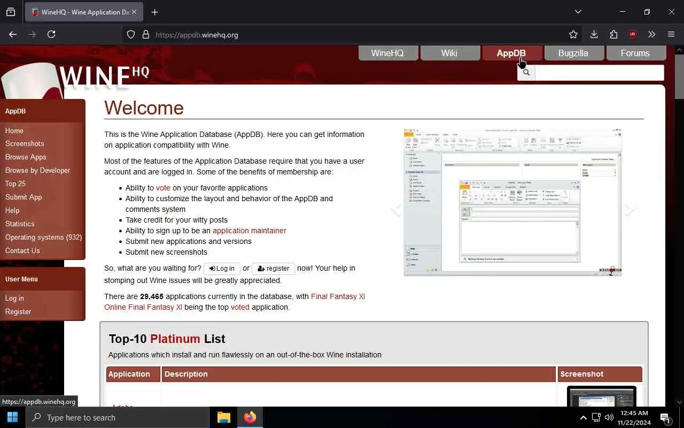684x428 pixels.
Task: Open the Top-10 list screenshot thumbnail
Action: click(602, 396)
